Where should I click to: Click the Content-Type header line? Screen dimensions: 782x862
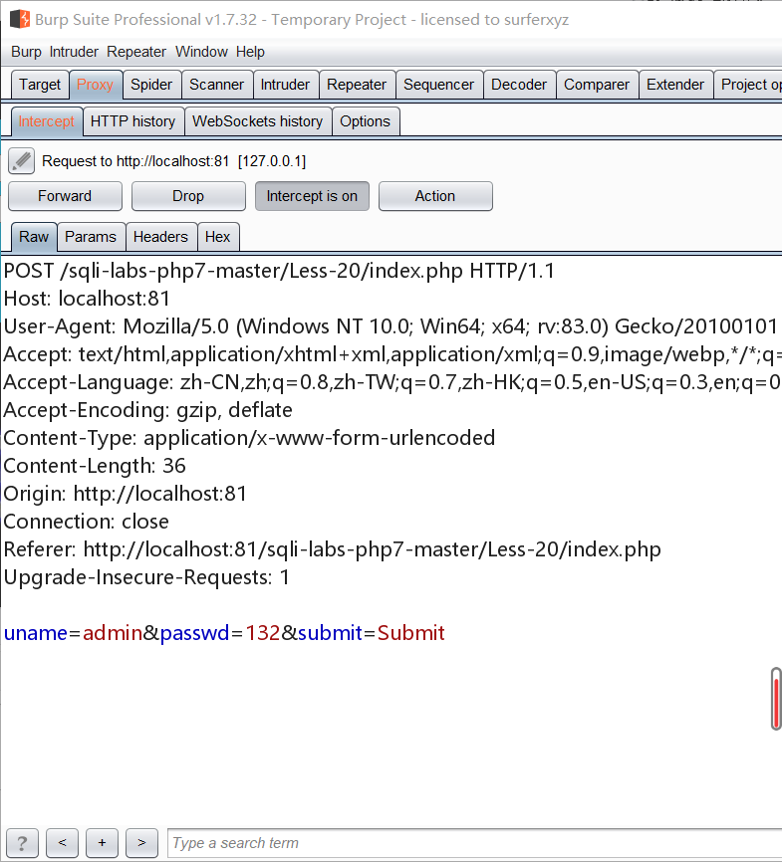point(249,438)
